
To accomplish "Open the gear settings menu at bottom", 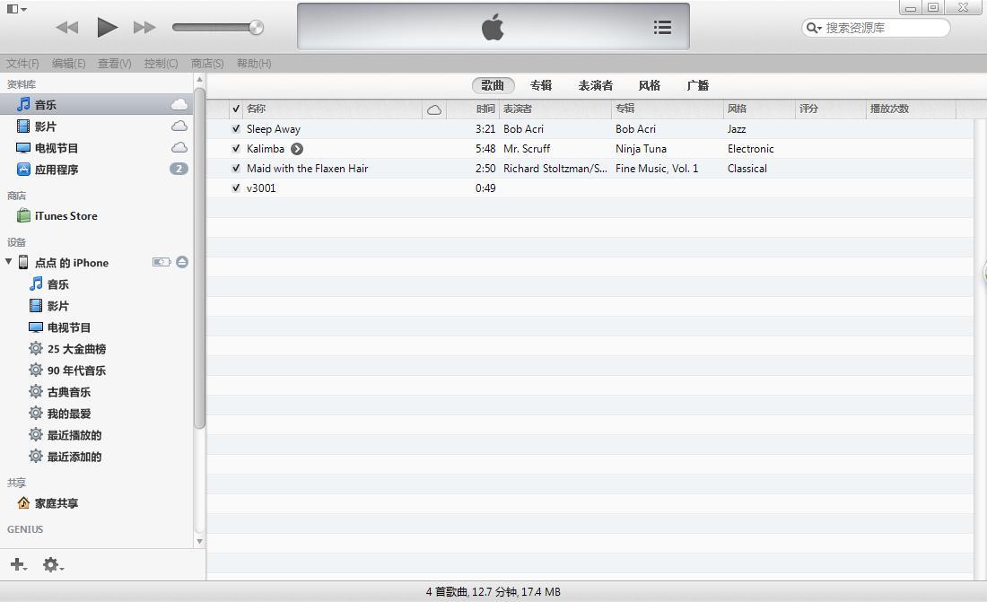I will click(x=52, y=564).
